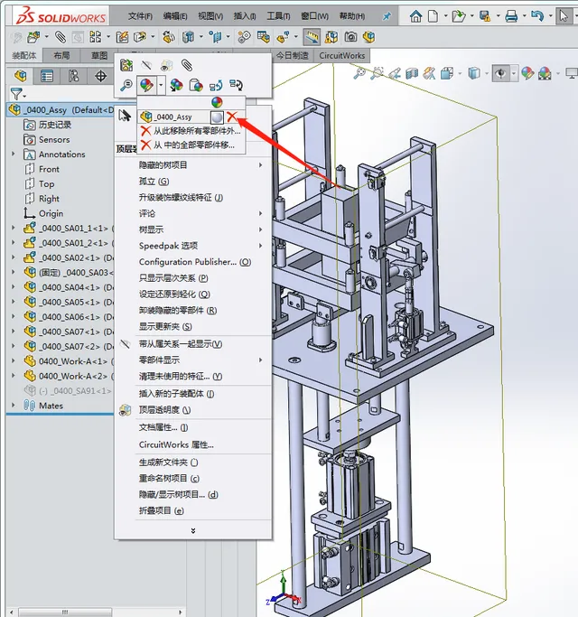Click Previous View in the view toolbar
This screenshot has width=578, height=617.
(x=395, y=73)
